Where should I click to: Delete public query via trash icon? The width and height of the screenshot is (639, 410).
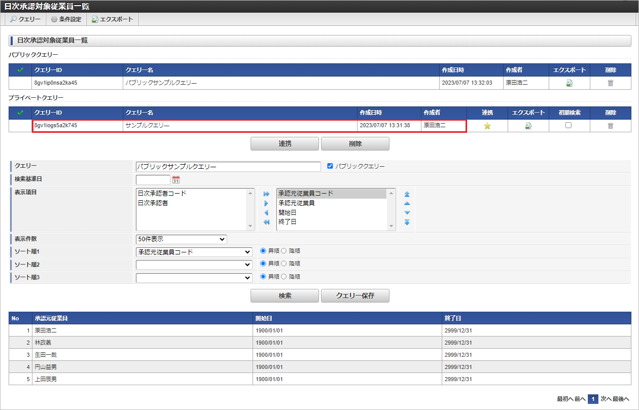coord(611,83)
